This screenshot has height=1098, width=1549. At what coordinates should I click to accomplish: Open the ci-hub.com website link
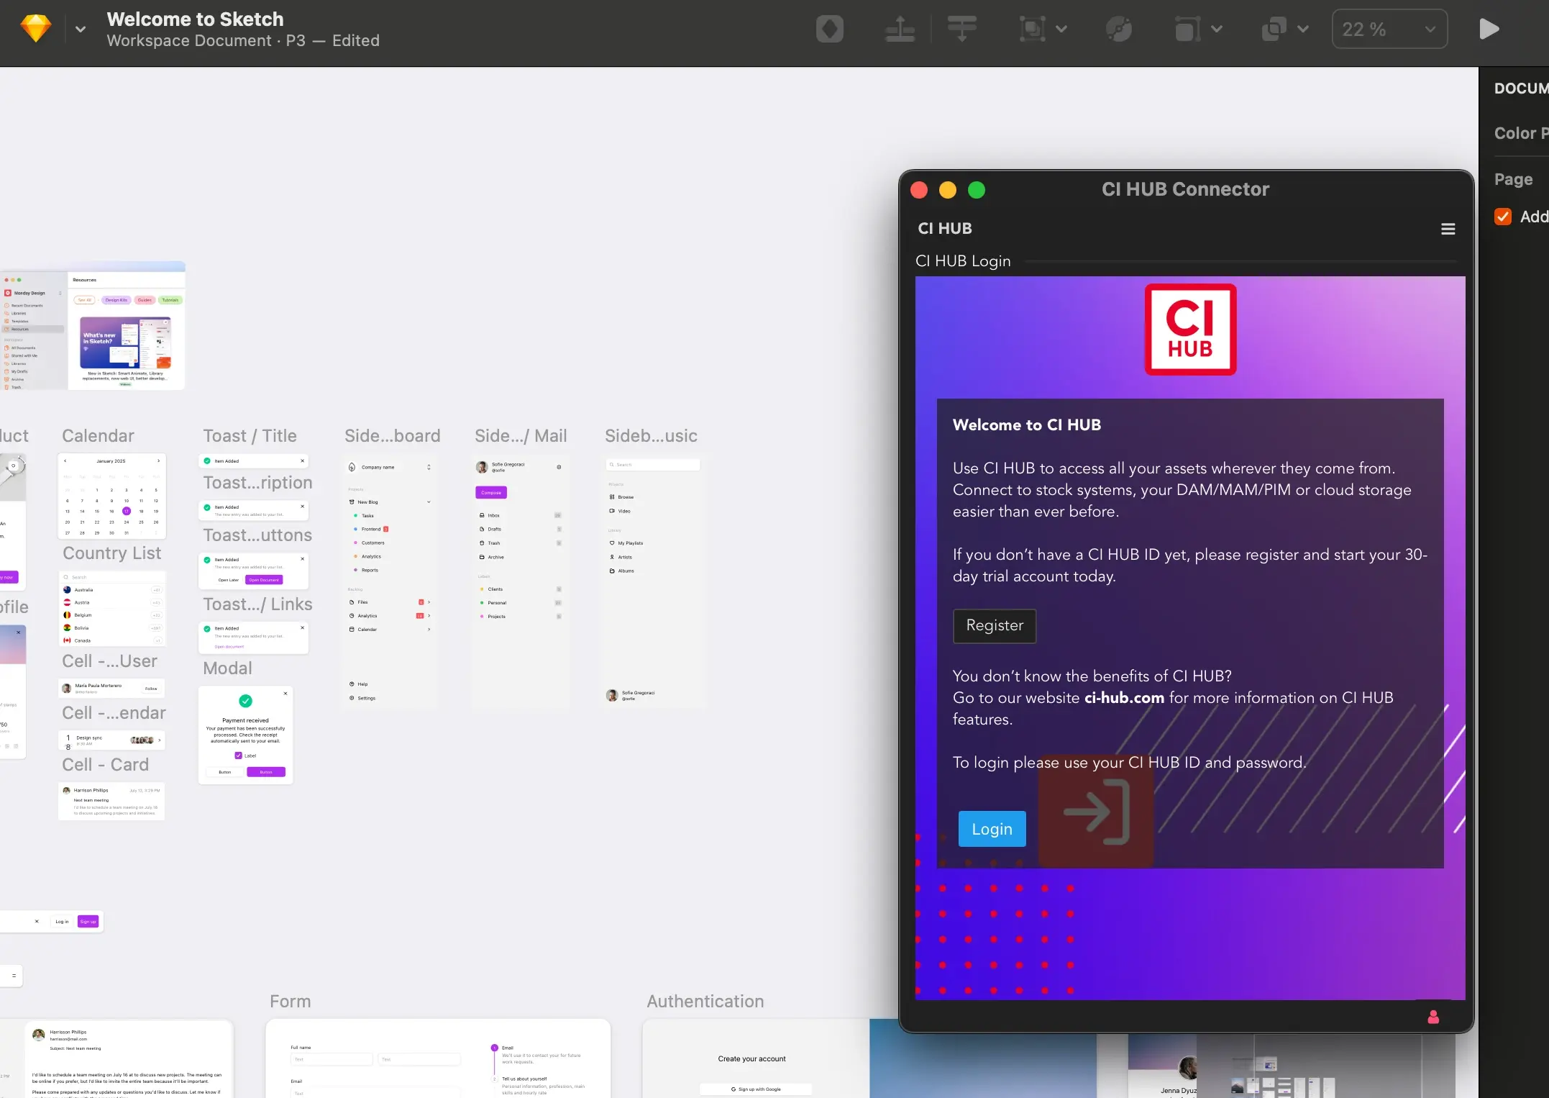[1123, 697]
